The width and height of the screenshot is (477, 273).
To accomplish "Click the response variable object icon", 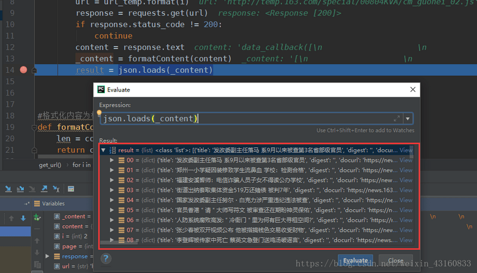I will tap(57, 256).
